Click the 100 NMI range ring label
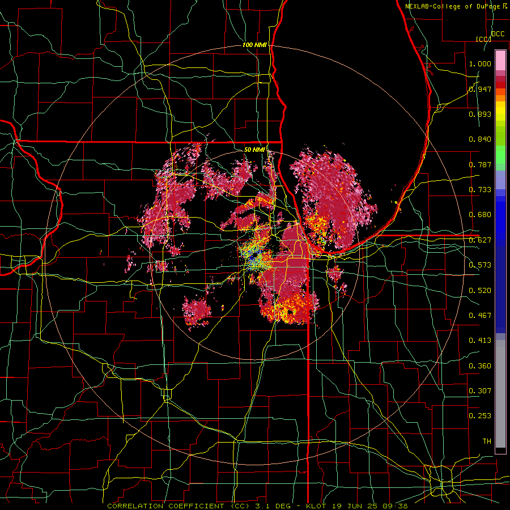This screenshot has height=510, width=510. coord(254,45)
